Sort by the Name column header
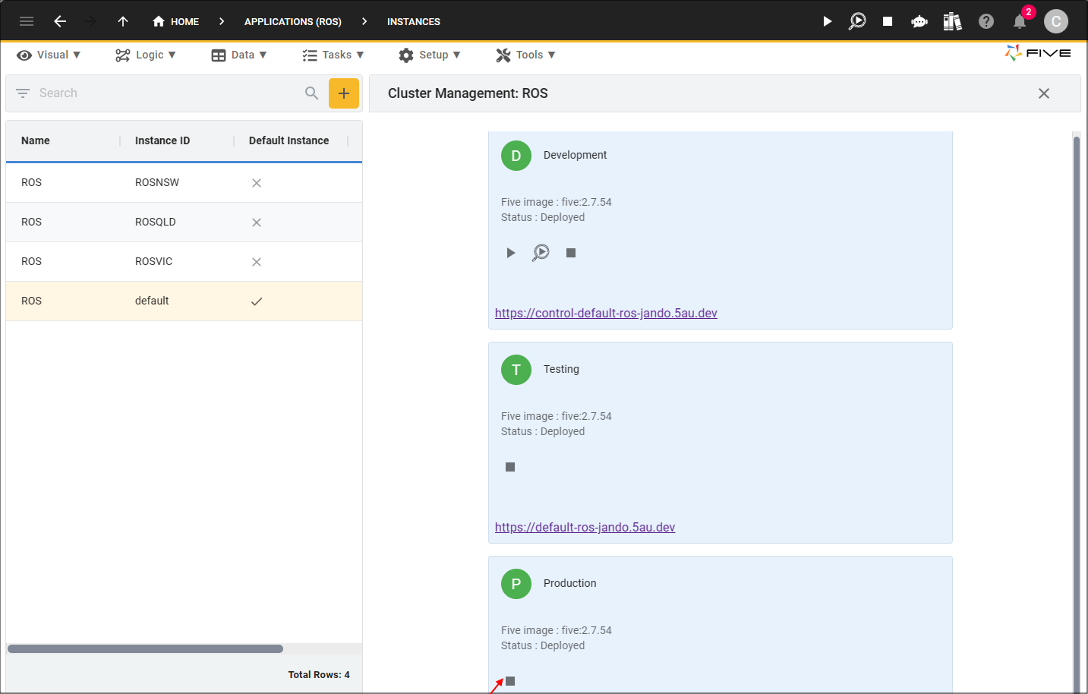The image size is (1088, 694). coord(36,140)
